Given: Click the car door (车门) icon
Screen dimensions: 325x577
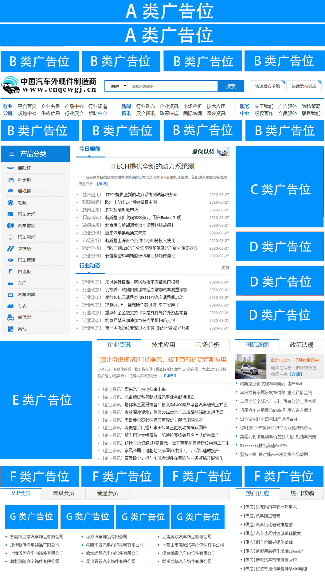Looking at the screenshot, I should tap(10, 283).
